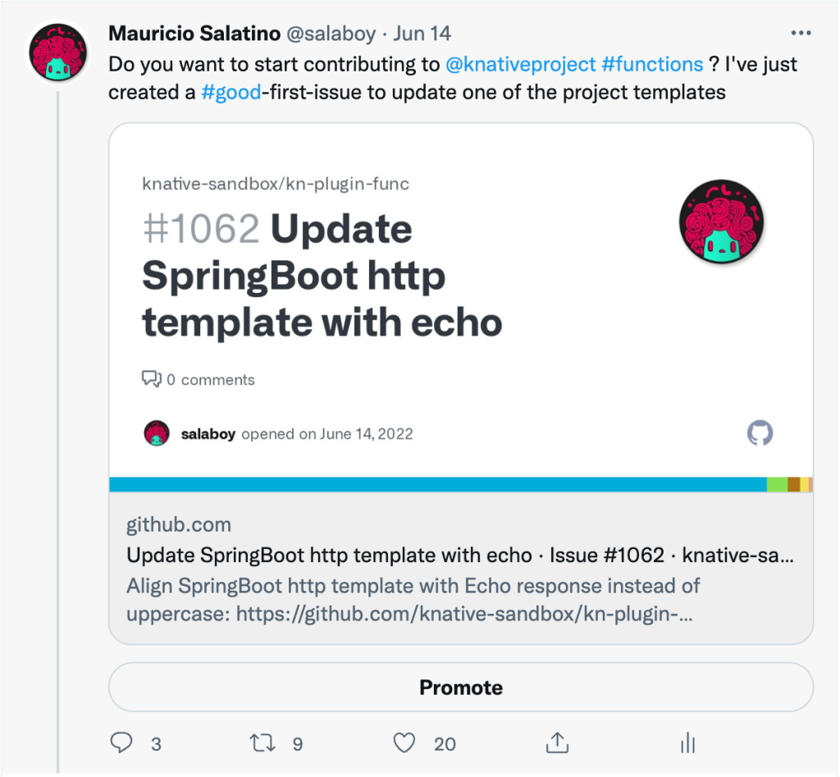
Task: Retweet using the retweet arrows icon
Action: point(262,743)
